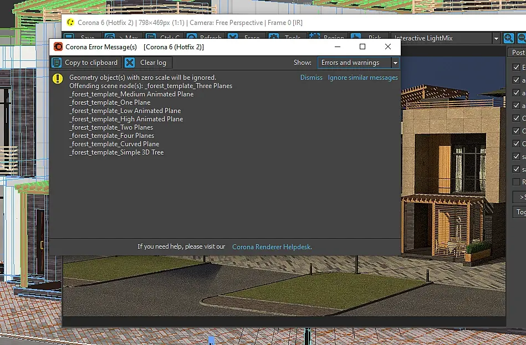Switch to the Post tab in VFB
Screen dimensions: 526x345
pos(518,52)
